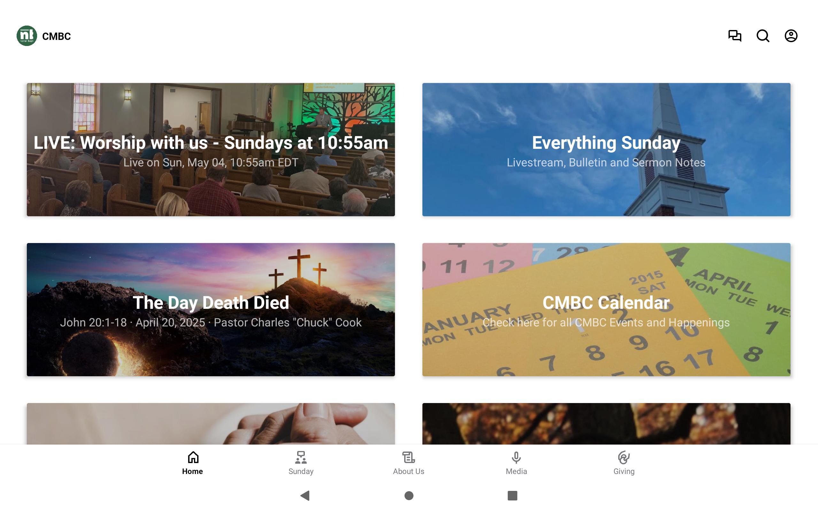Tap the Android home circle button

pos(409,495)
